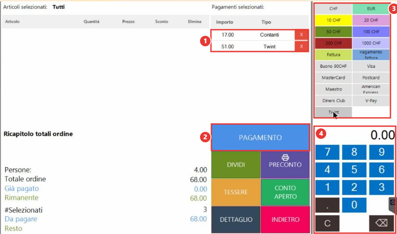The width and height of the screenshot is (397, 234).
Task: Tap the decimal point keypad key
Action: [x=328, y=205]
